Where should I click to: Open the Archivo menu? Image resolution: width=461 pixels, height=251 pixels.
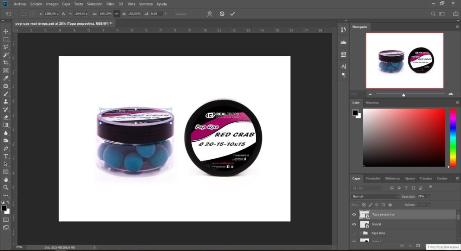click(20, 4)
